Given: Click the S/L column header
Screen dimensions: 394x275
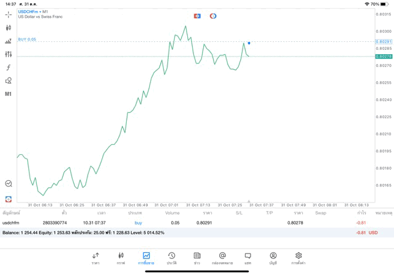Looking at the screenshot, I should tap(239, 212).
